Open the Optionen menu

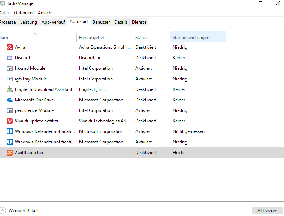click(x=23, y=13)
